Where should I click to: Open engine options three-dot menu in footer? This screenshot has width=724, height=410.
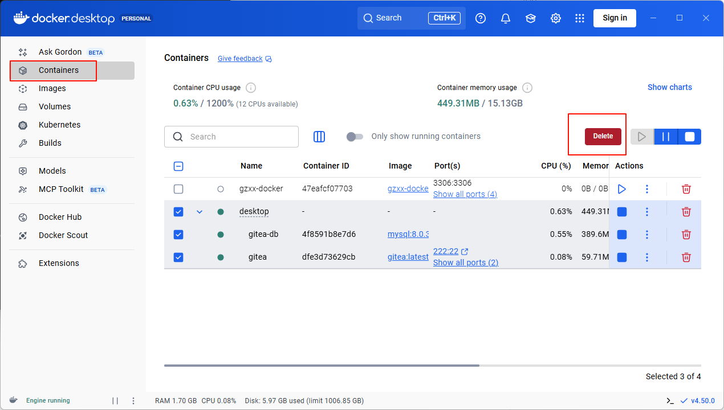coord(133,400)
